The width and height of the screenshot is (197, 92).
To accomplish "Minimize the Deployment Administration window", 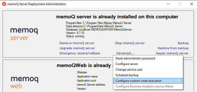I will [168, 4].
